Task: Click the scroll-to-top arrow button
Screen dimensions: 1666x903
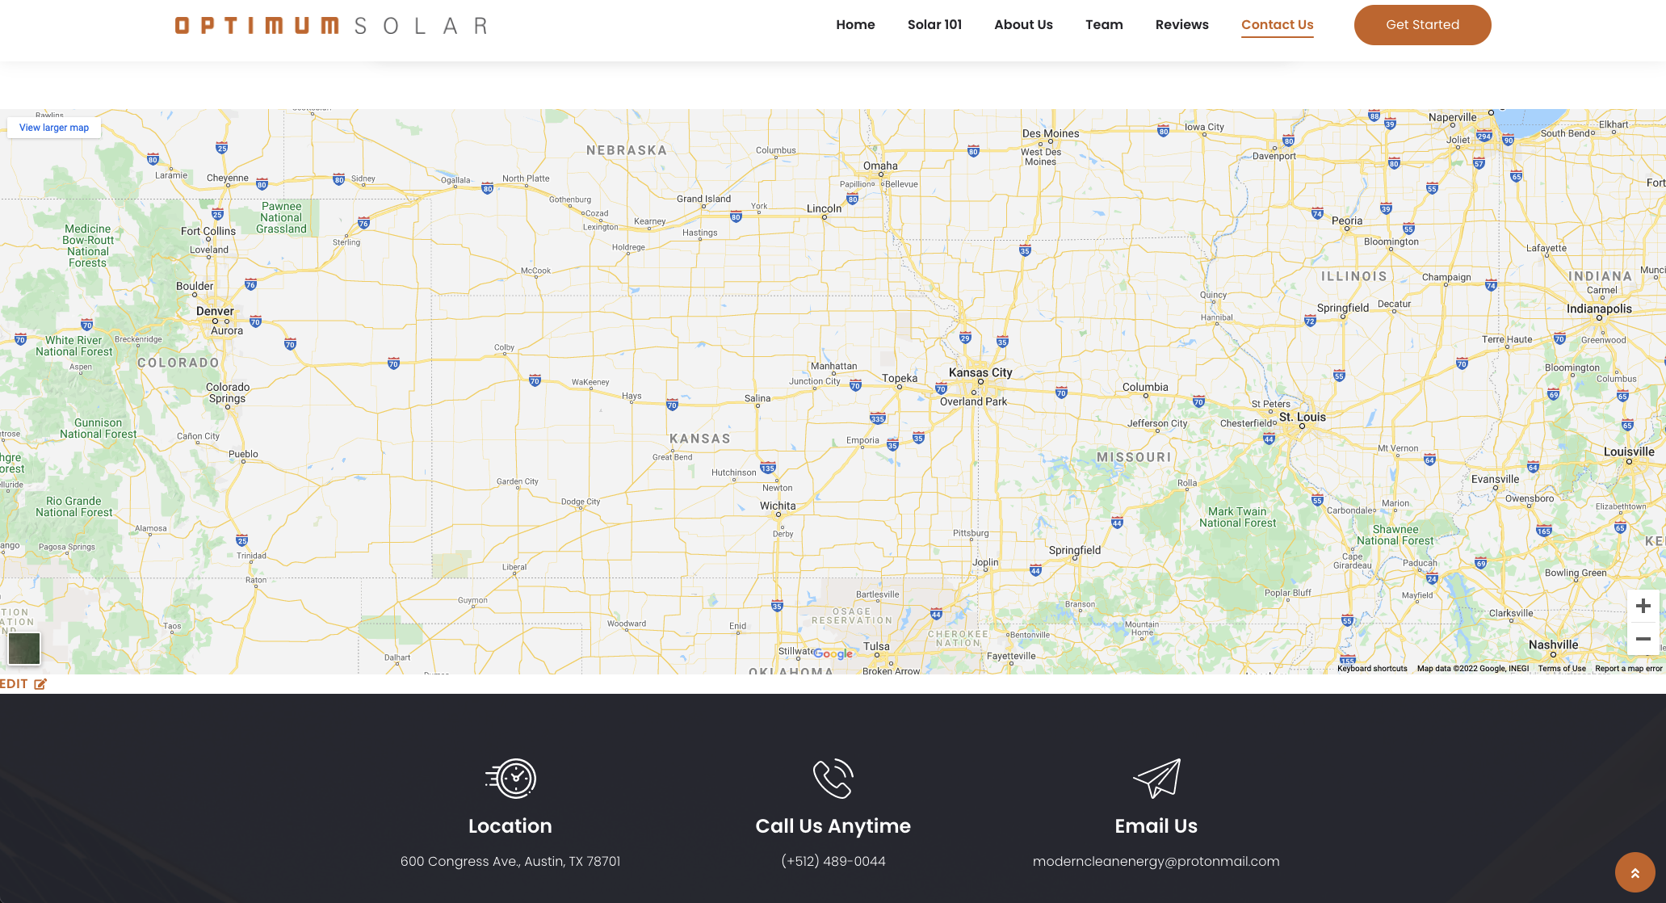Action: point(1635,872)
